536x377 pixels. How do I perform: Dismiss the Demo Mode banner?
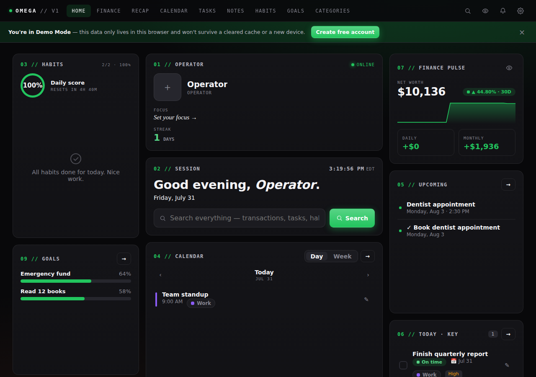tap(522, 32)
